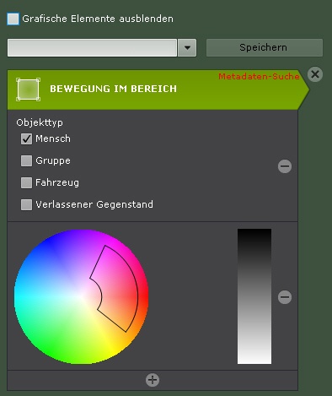
Task: Click the Metadaten-Suche red label
Action: click(x=259, y=76)
